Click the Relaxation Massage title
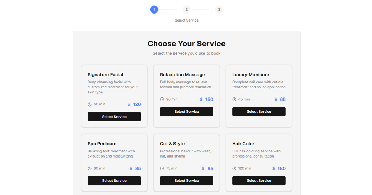Image resolution: width=372 pixels, height=195 pixels. 182,75
